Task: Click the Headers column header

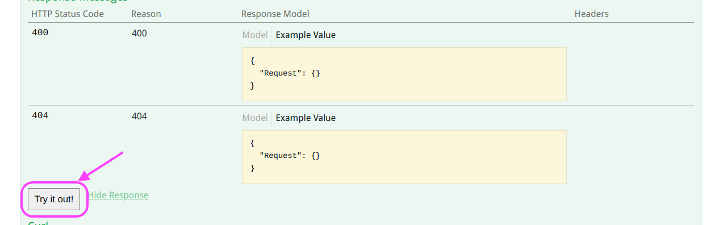Action: [591, 14]
